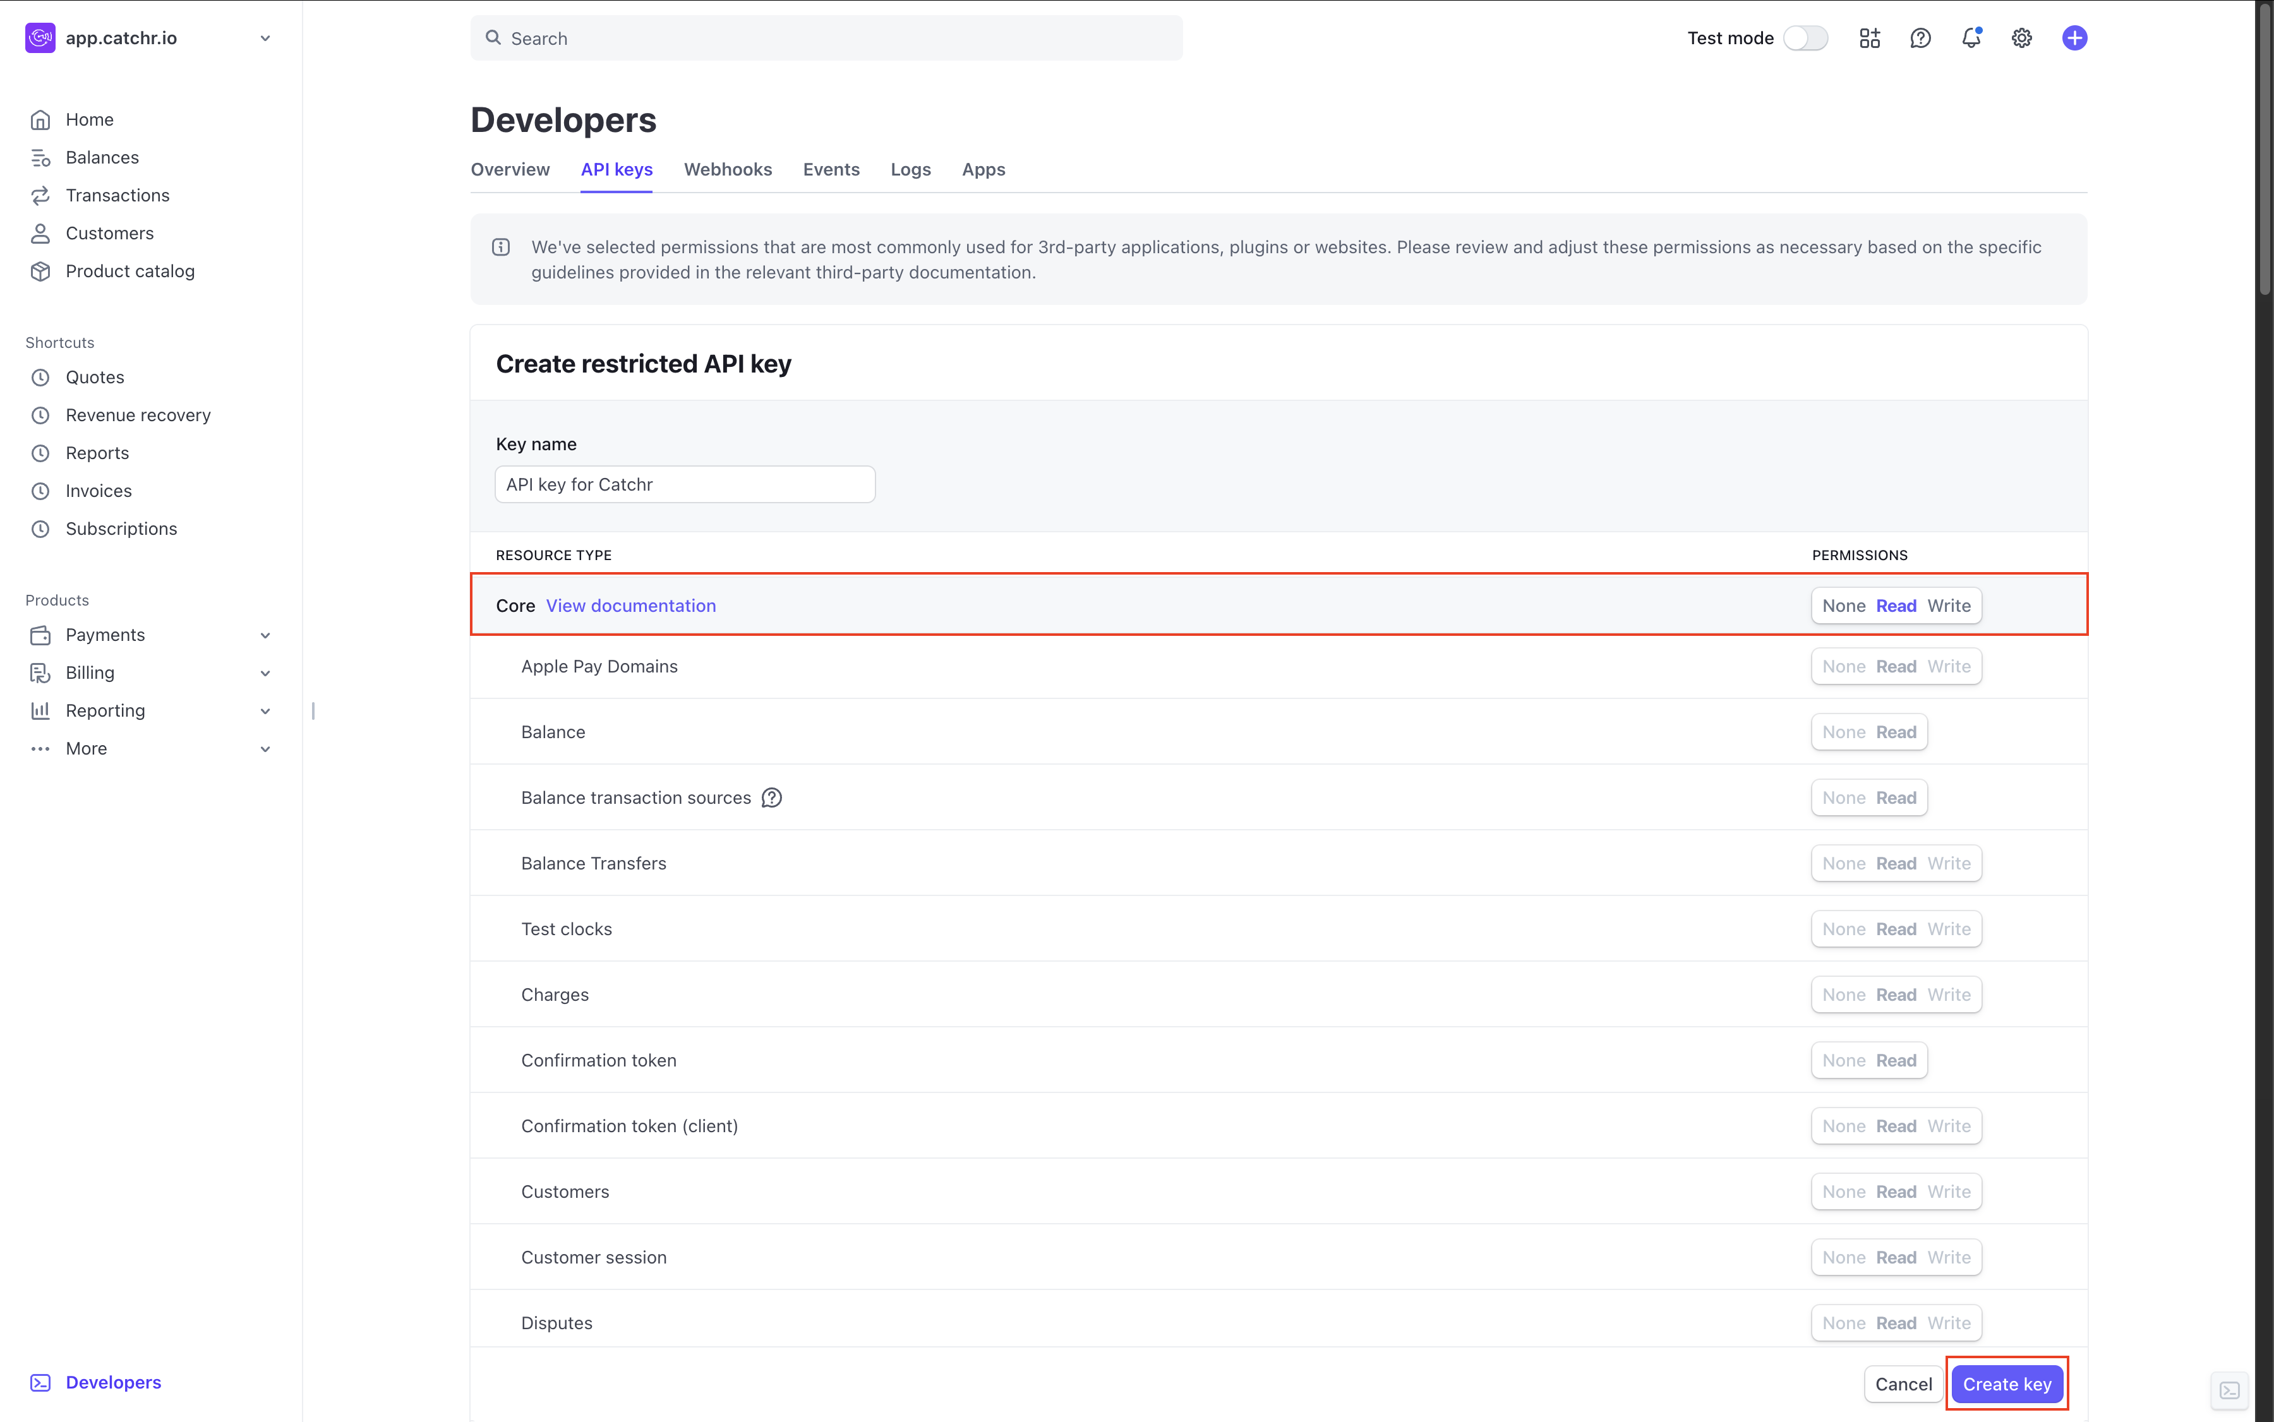Set Confirmation token permission to Read
This screenshot has height=1422, width=2274.
[1896, 1060]
